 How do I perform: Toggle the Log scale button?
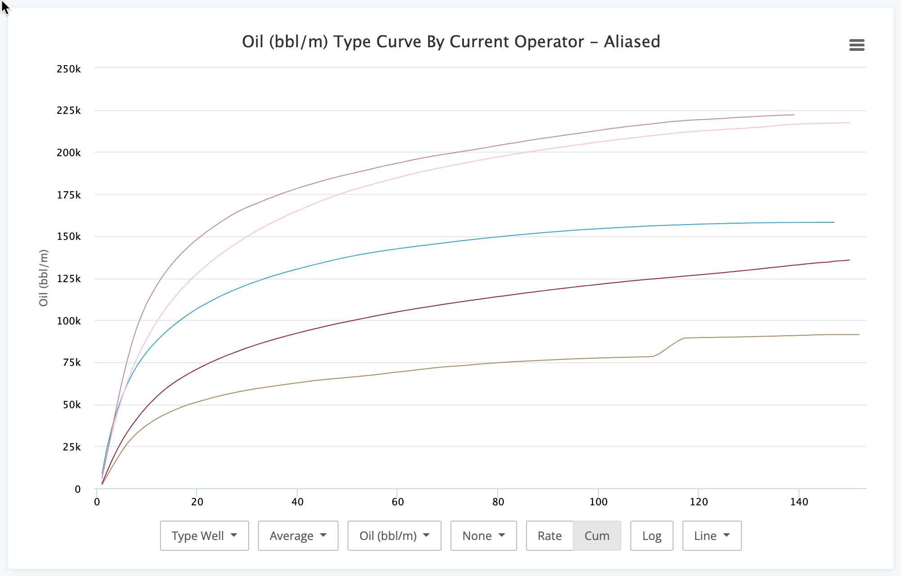click(651, 535)
